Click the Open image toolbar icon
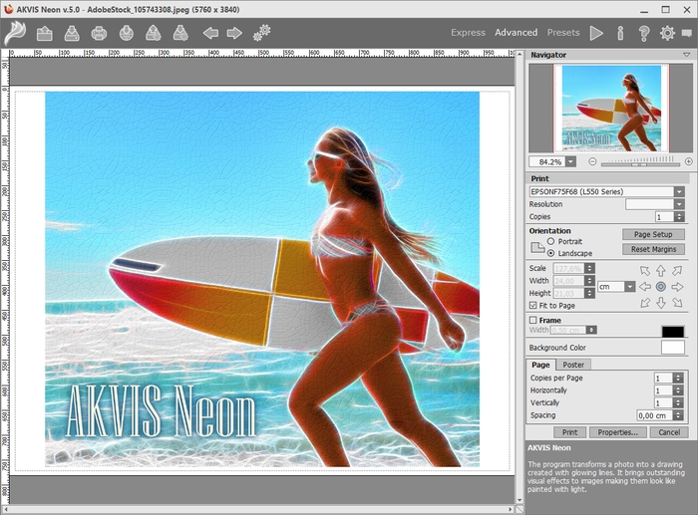 [45, 33]
